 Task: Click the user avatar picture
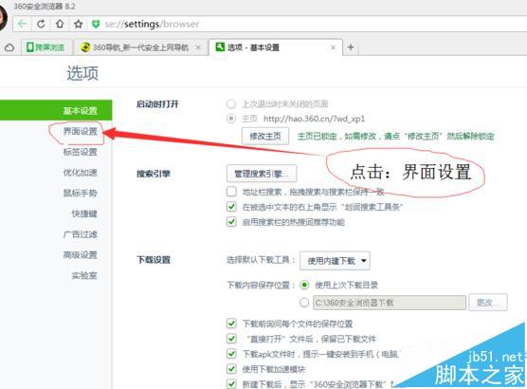(3, 19)
